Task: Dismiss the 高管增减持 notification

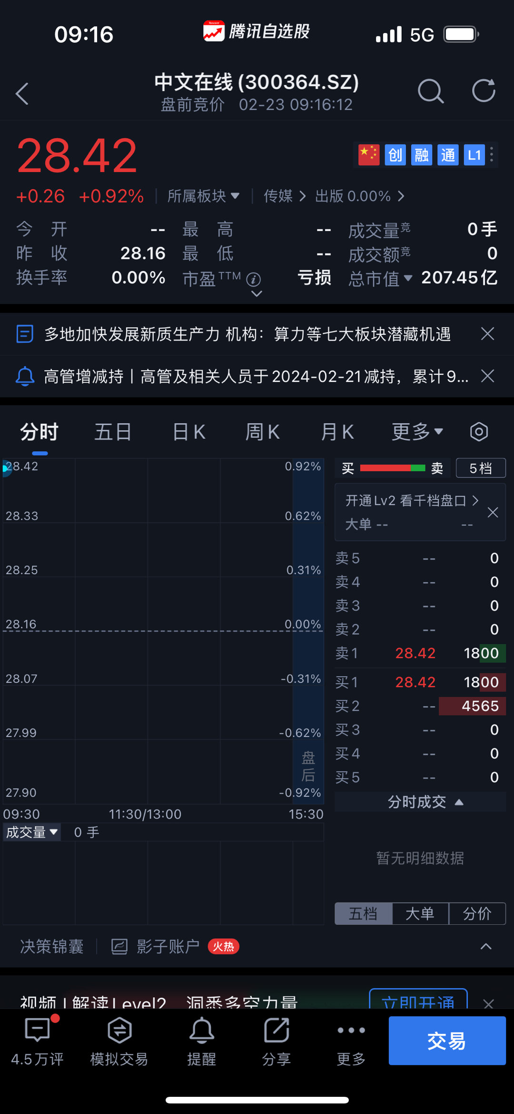Action: point(487,376)
